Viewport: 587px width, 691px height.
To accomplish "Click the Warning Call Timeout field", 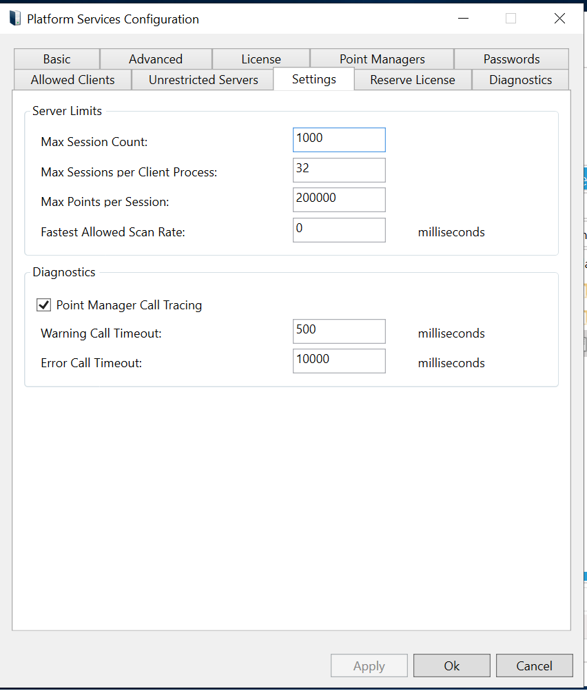I will click(338, 331).
